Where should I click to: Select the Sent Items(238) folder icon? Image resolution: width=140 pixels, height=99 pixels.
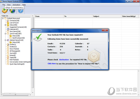(x=8, y=31)
